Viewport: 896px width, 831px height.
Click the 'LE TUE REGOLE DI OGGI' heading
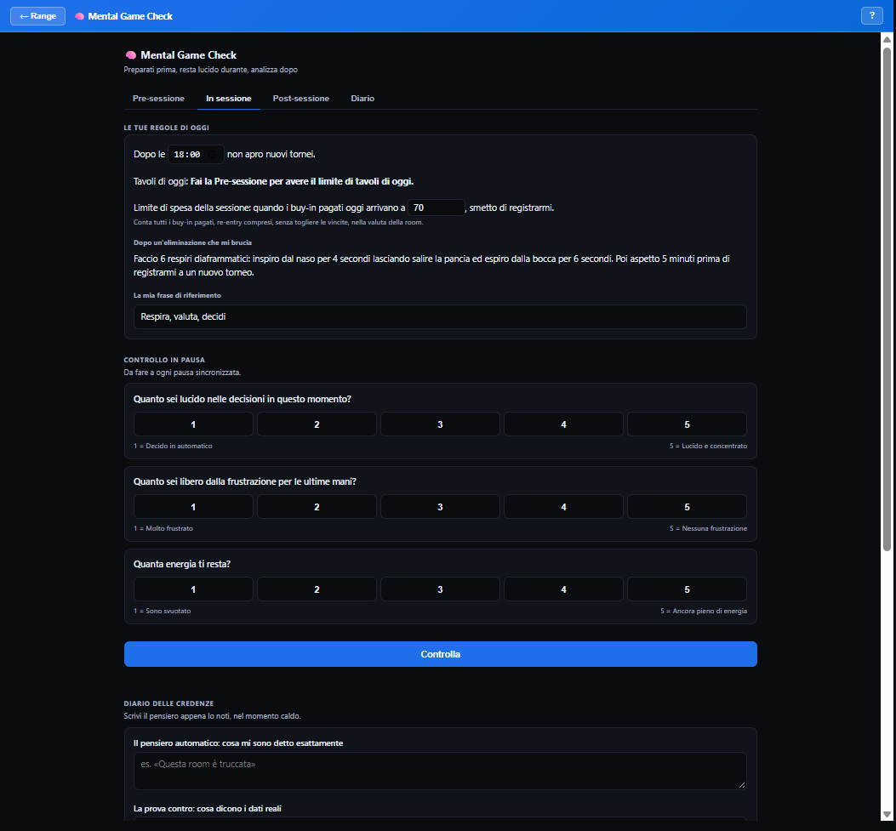click(x=166, y=128)
